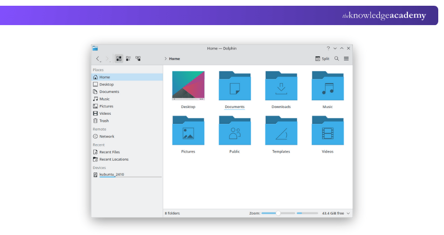Adjust the Zoom slider
The width and height of the screenshot is (444, 235).
278,213
